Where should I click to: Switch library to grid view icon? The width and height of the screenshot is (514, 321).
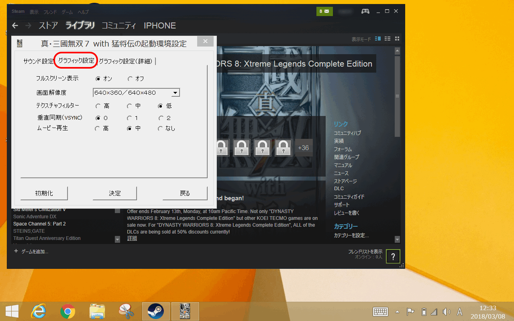pos(397,39)
